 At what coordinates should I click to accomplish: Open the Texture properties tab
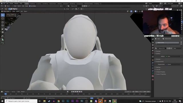(x=153, y=80)
